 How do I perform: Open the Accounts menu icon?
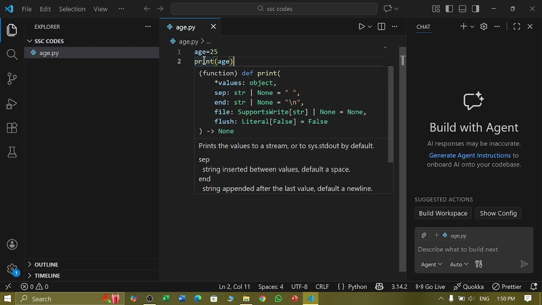pyautogui.click(x=12, y=244)
